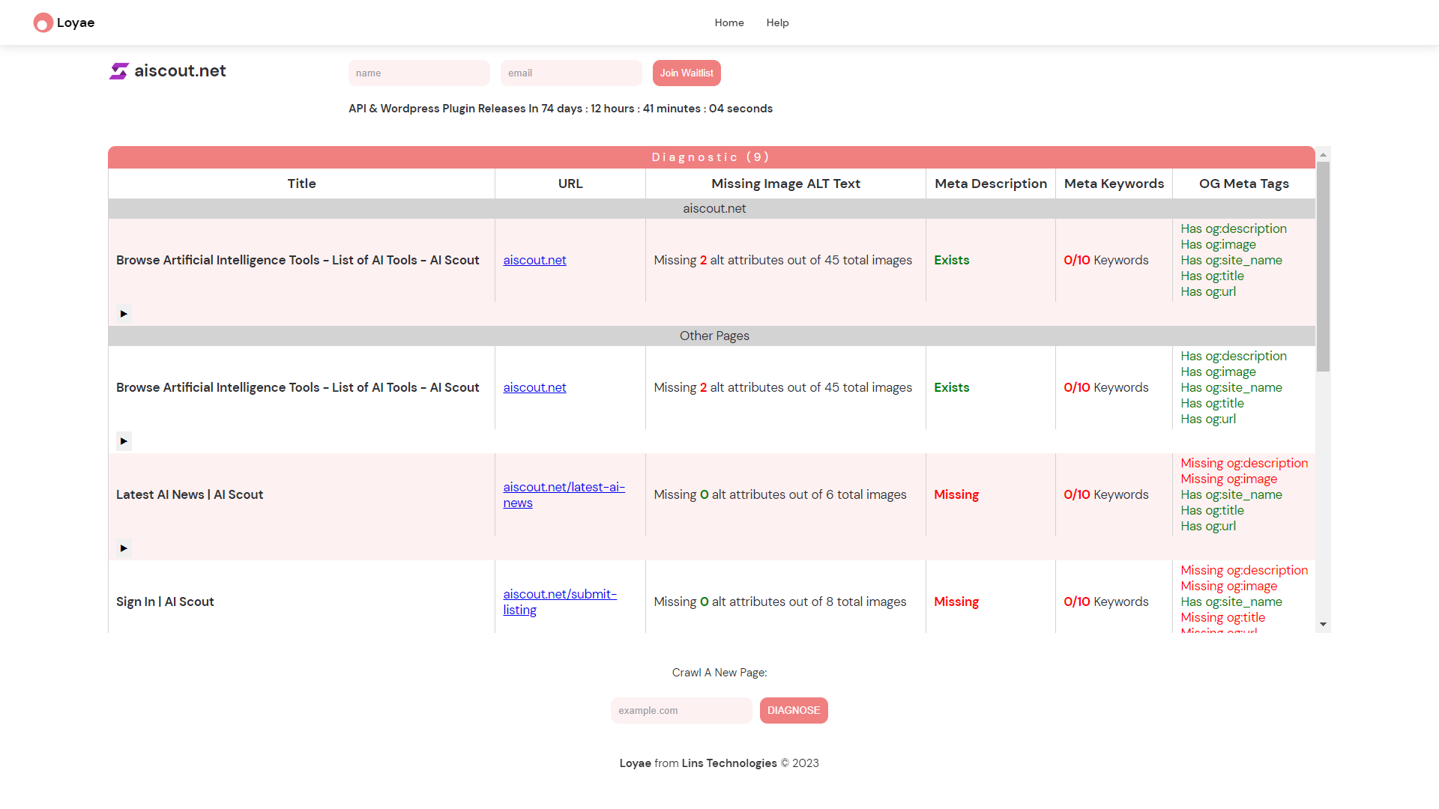Click the Loyae brand name text

[x=76, y=22]
